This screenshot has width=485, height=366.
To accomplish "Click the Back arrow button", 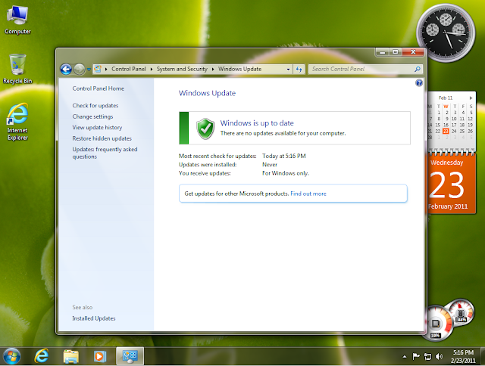I will tap(66, 69).
